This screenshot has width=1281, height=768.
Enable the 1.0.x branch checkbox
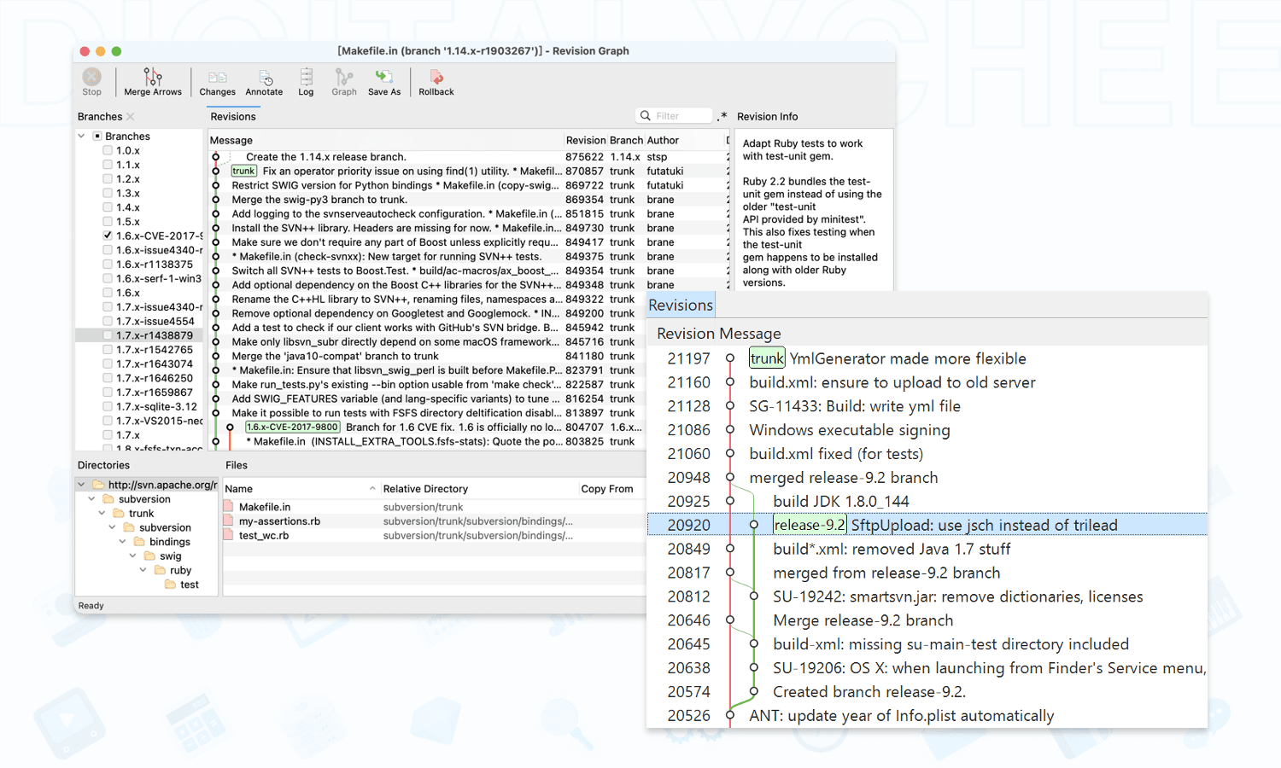coord(108,151)
